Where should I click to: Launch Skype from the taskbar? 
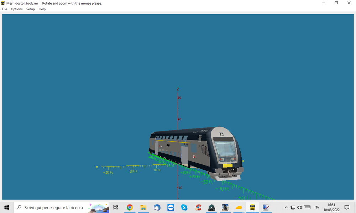(184, 207)
